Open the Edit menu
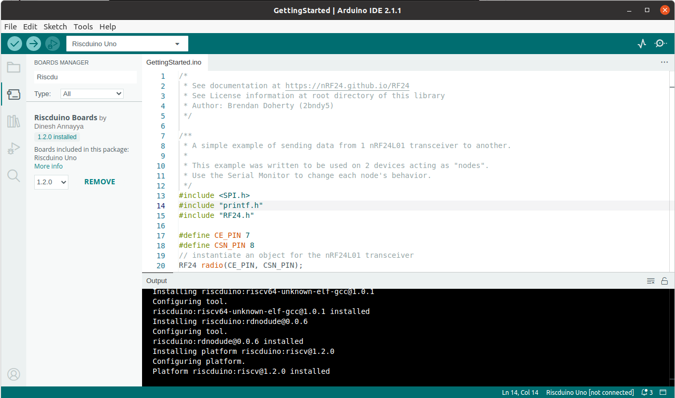Screen dimensions: 675x398 point(30,26)
